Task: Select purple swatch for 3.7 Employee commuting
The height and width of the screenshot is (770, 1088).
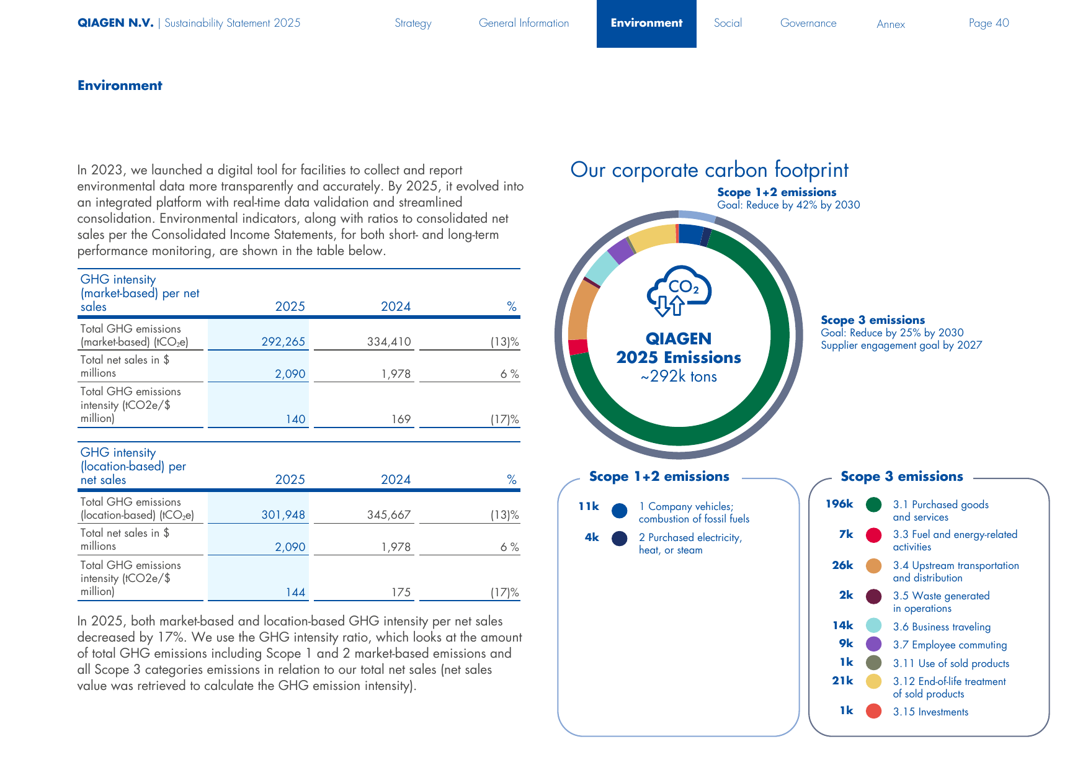Action: [873, 644]
